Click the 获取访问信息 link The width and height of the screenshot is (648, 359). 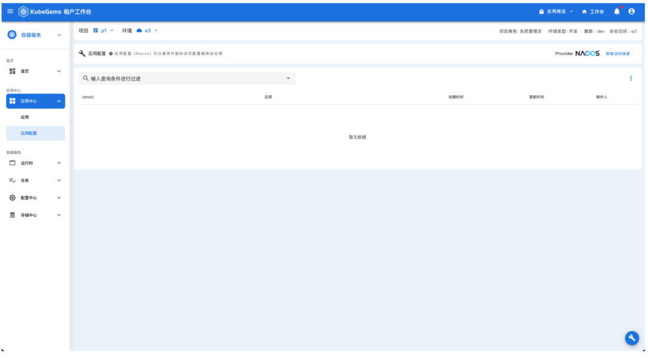click(x=618, y=54)
